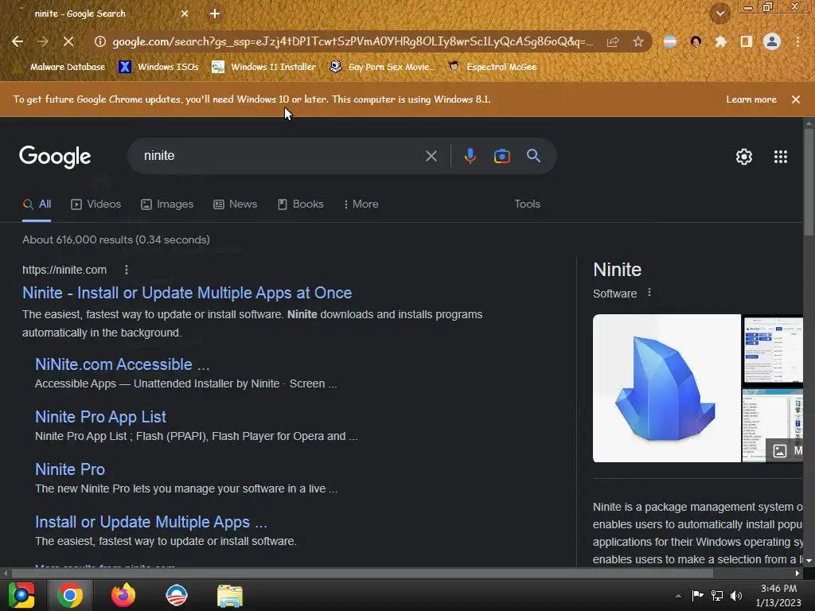Open search Tools options
Viewport: 815px width, 611px height.
coord(527,204)
